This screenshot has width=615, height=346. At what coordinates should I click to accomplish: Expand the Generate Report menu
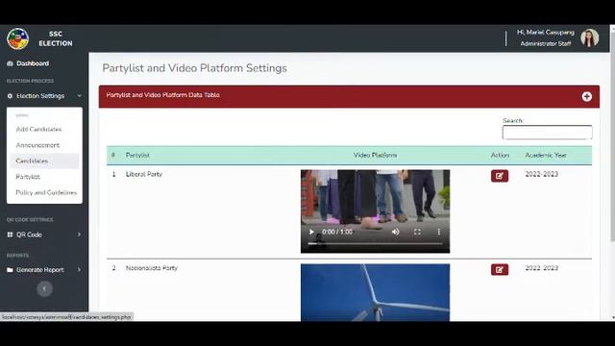(x=44, y=270)
